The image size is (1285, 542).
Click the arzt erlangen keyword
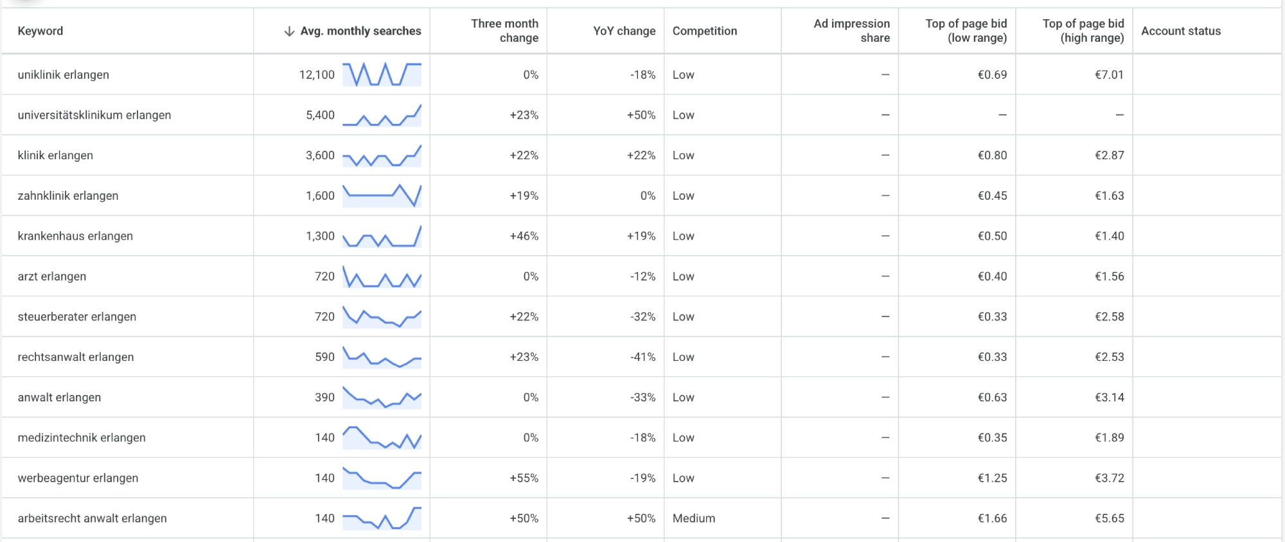click(x=52, y=276)
